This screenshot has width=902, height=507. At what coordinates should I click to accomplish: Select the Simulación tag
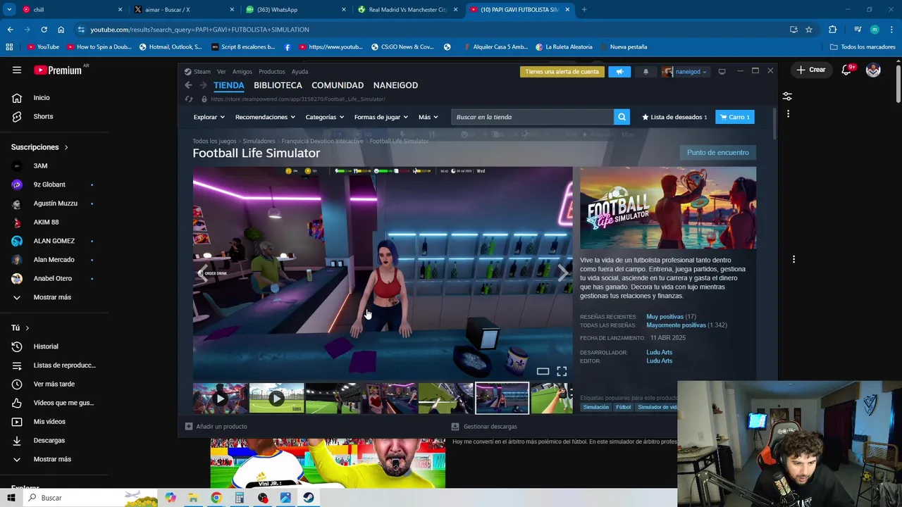(x=595, y=407)
